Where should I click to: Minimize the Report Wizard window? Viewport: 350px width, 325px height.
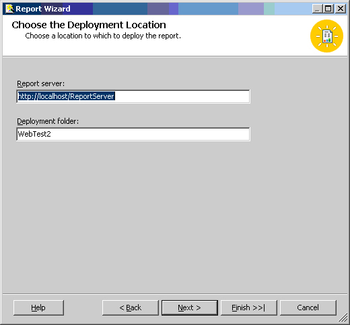tap(317, 9)
